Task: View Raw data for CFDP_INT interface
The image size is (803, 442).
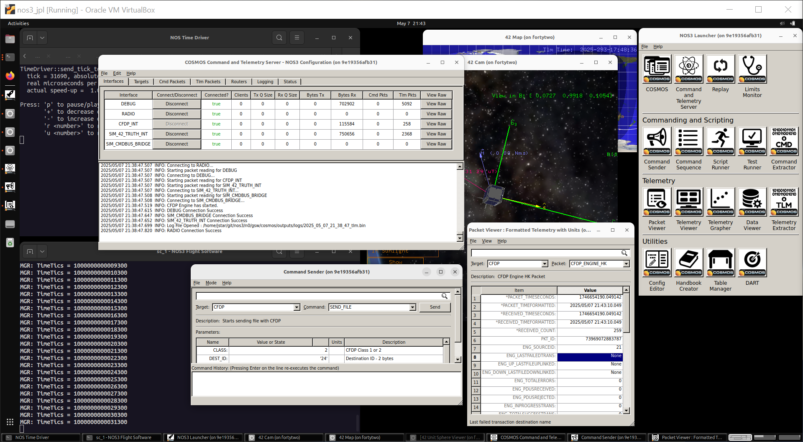Action: click(x=436, y=124)
